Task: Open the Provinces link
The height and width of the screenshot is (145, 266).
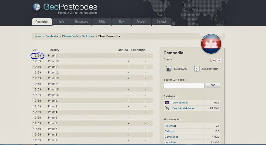Action: [170, 126]
